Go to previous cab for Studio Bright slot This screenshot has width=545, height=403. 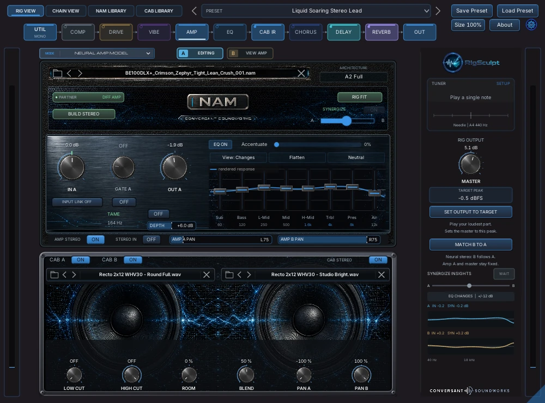pos(239,274)
